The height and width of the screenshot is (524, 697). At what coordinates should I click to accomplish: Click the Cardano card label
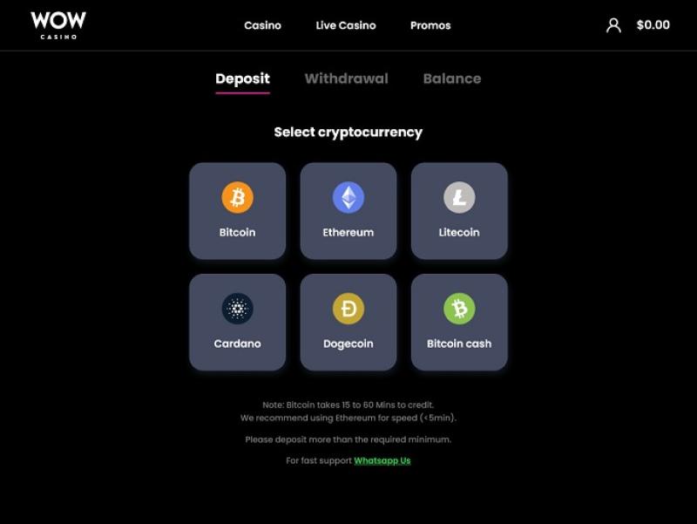click(237, 344)
